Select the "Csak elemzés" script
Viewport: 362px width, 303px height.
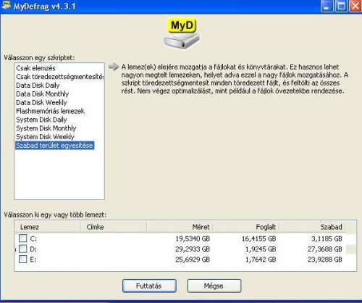tap(35, 68)
